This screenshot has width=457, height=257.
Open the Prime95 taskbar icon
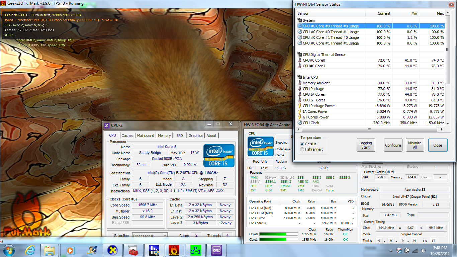point(195,250)
